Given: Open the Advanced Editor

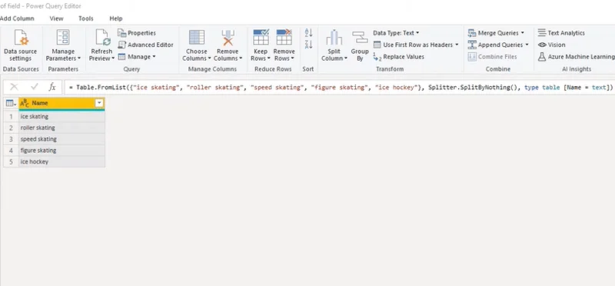Looking at the screenshot, I should pyautogui.click(x=145, y=45).
